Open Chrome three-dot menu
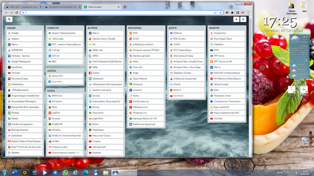314x176 pixels. [248, 13]
